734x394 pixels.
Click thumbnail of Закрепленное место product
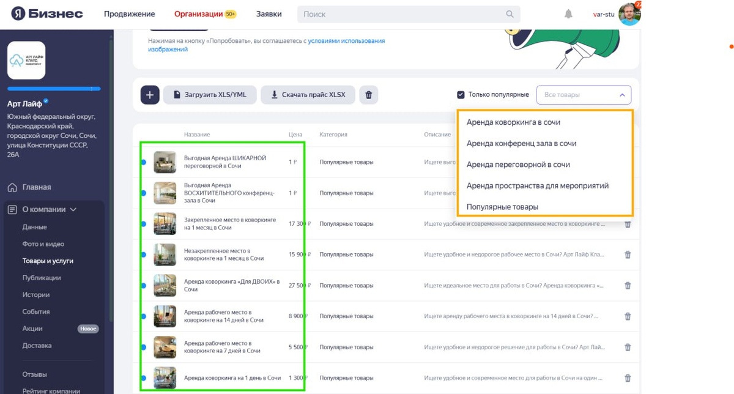point(165,224)
